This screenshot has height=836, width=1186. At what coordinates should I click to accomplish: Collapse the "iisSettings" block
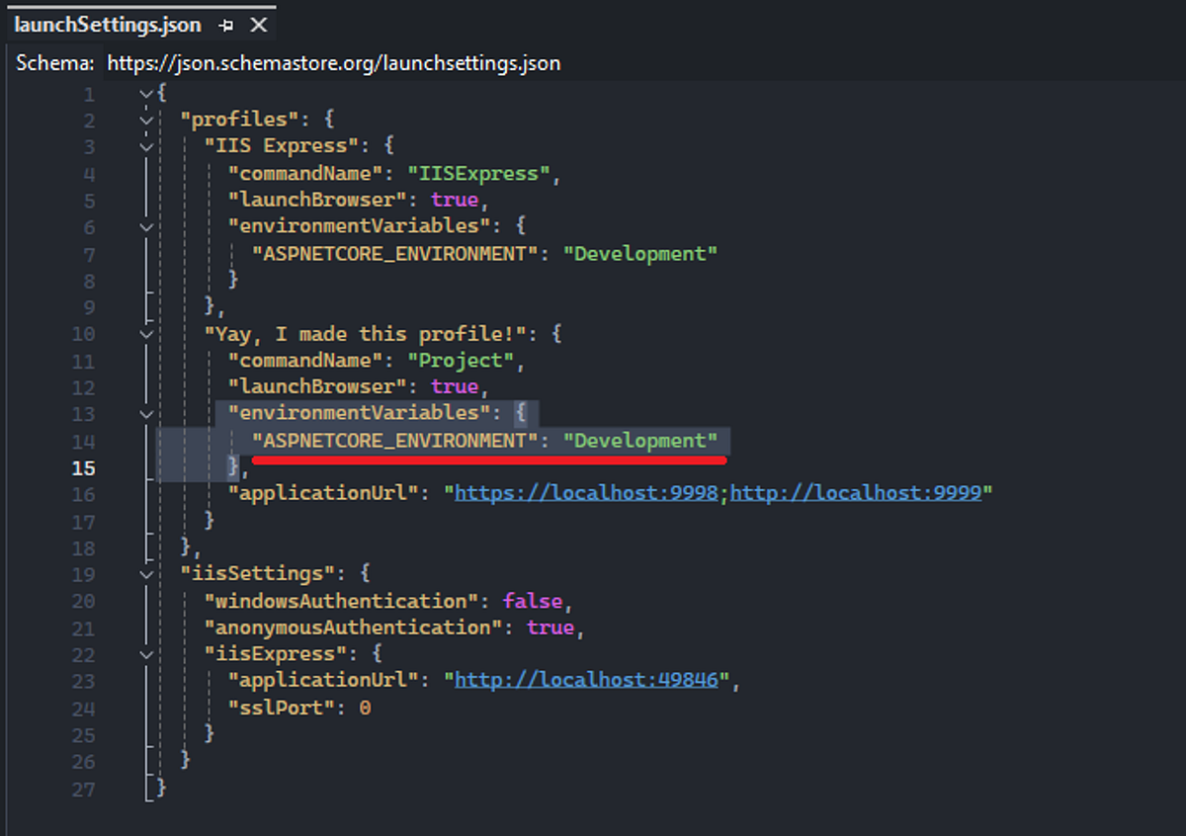tap(147, 574)
